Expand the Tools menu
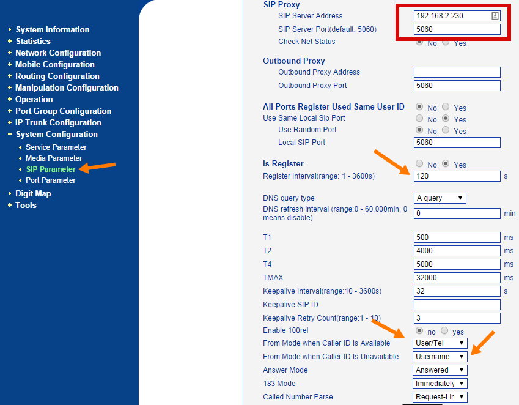Screen dimensions: 519x405 click(x=26, y=206)
